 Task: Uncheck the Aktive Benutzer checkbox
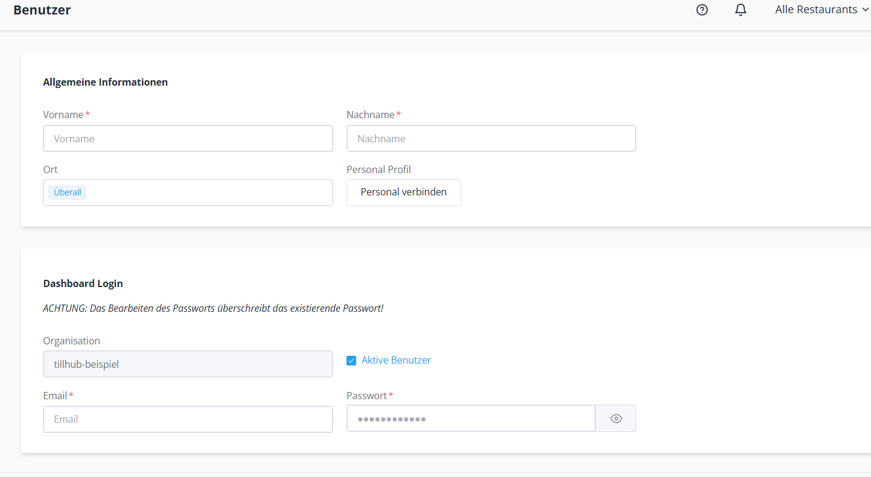pos(351,361)
